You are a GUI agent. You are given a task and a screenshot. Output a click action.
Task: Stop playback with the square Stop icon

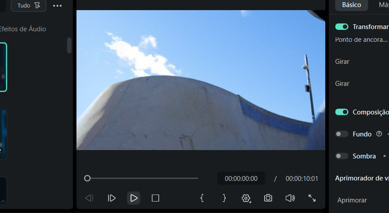(155, 198)
